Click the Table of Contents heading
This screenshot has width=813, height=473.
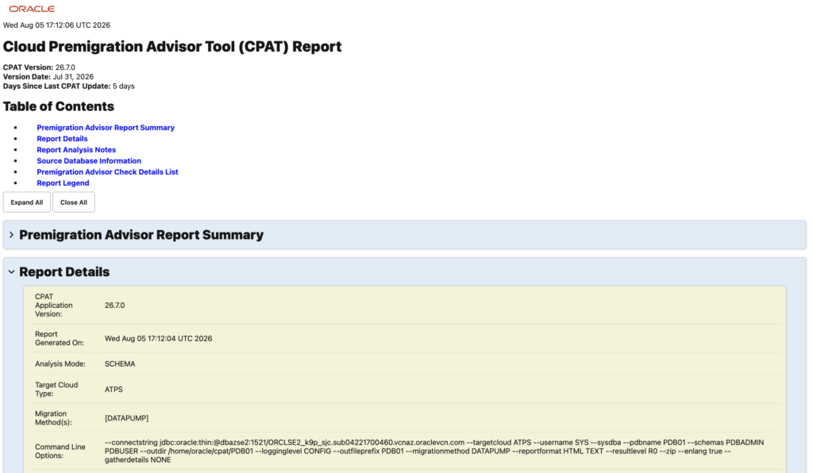pyautogui.click(x=59, y=106)
